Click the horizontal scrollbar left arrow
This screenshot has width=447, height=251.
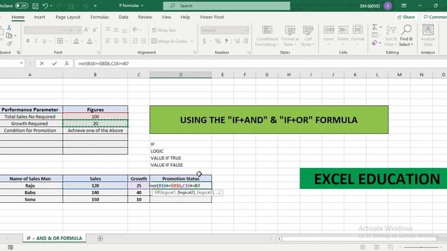(x=279, y=238)
